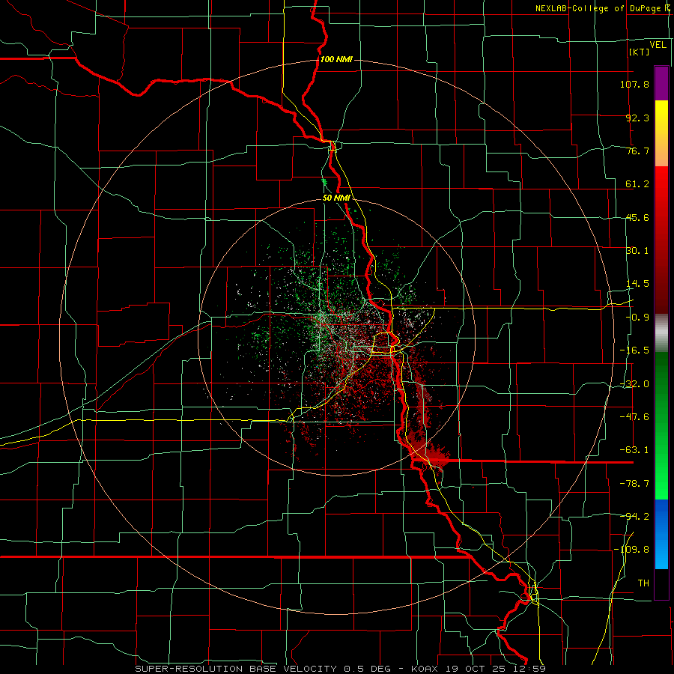
Task: Click the 76.7 velocity scale value
Action: (x=637, y=151)
